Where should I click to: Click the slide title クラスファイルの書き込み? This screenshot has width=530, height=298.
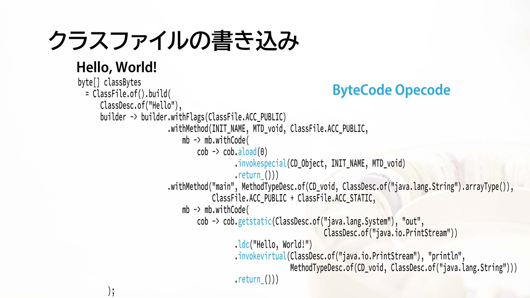174,40
